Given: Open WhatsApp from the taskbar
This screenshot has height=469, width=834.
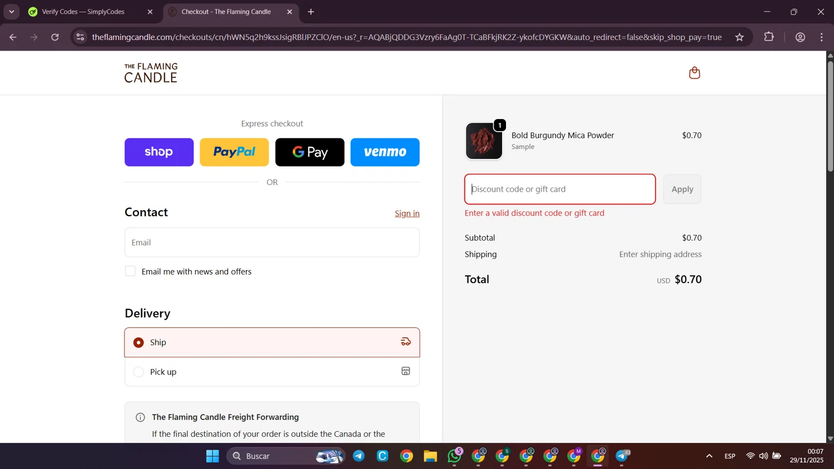Looking at the screenshot, I should [x=454, y=456].
